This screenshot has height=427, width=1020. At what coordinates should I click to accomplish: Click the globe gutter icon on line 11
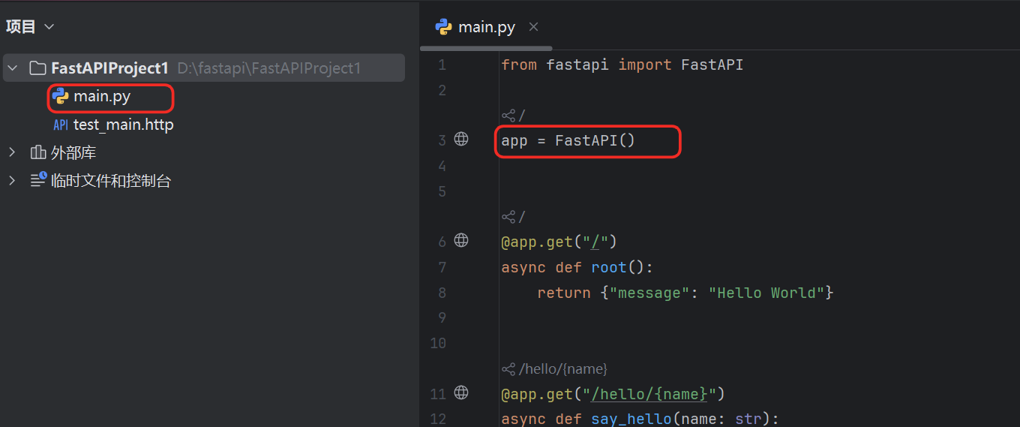pos(462,392)
